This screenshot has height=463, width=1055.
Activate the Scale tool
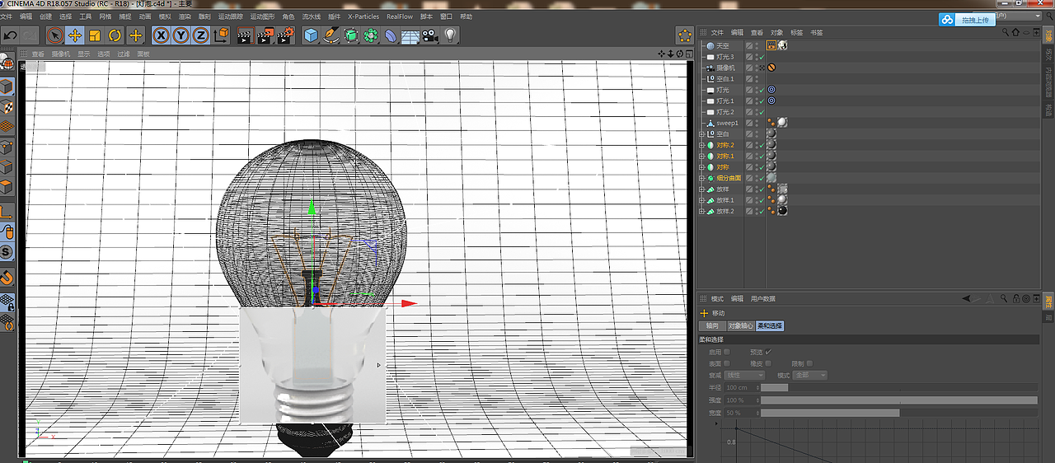95,35
